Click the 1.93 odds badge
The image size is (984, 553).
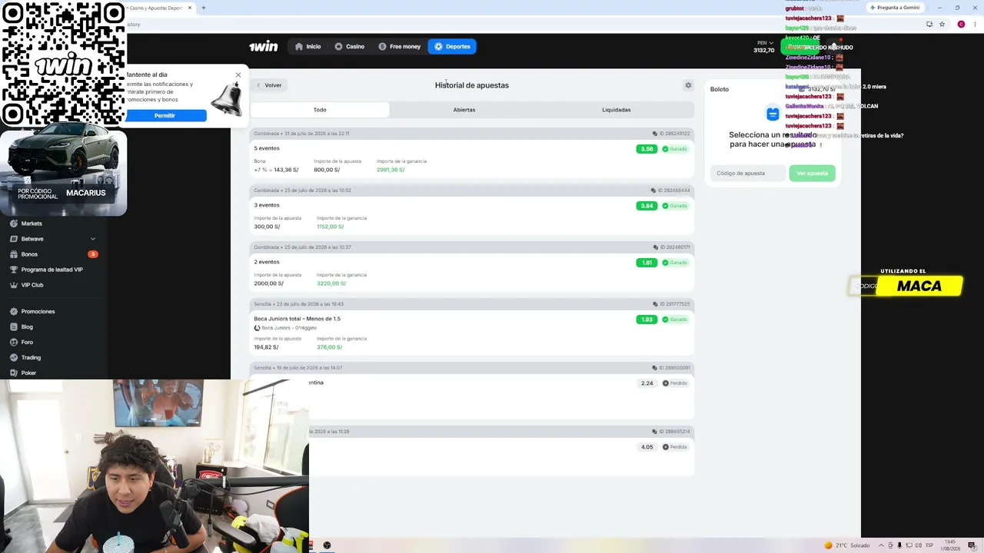pyautogui.click(x=647, y=320)
